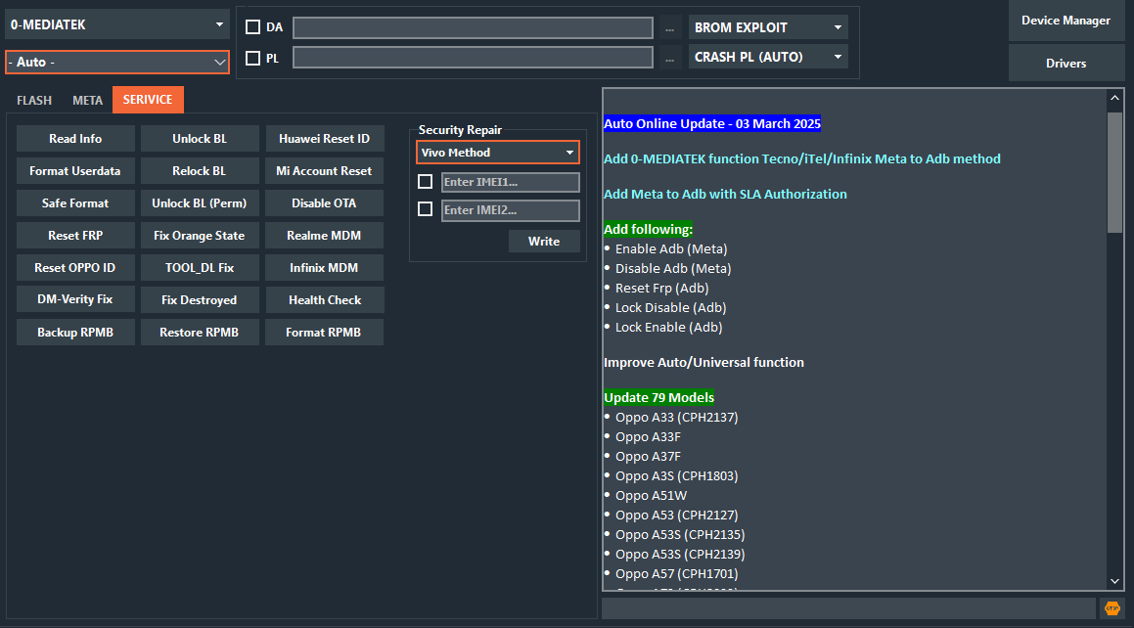The height and width of the screenshot is (628, 1134).
Task: Click 'Oppo A33 (CPH2137)' log entry
Action: click(x=677, y=417)
